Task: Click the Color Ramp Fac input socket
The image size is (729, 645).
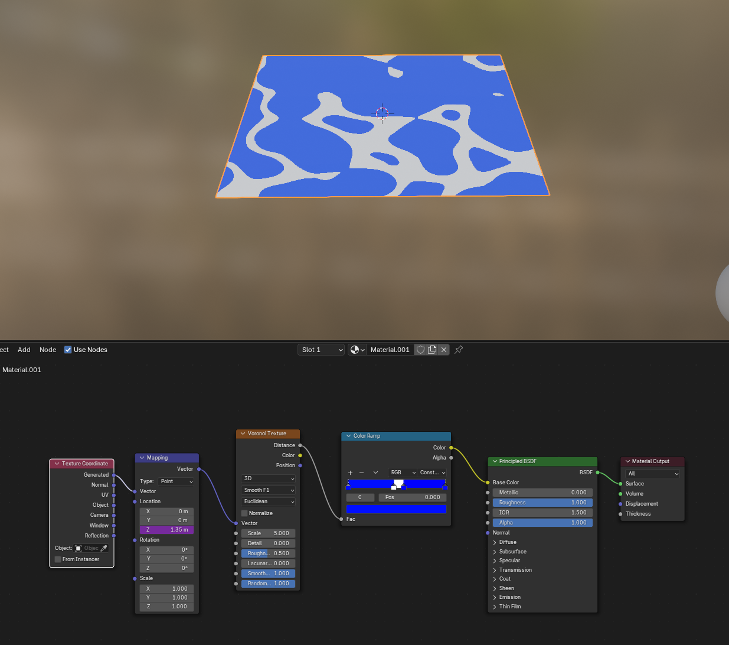Action: pos(341,519)
